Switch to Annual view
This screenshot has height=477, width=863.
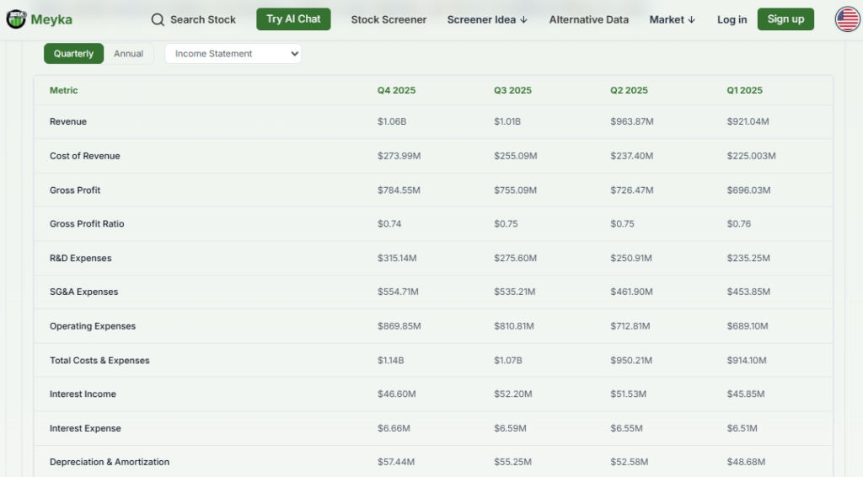(128, 54)
